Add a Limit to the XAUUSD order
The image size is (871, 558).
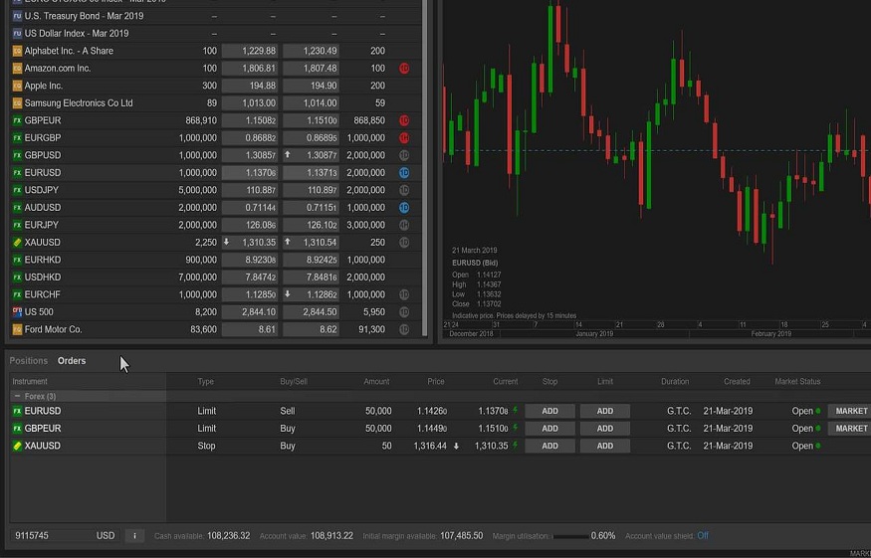605,446
